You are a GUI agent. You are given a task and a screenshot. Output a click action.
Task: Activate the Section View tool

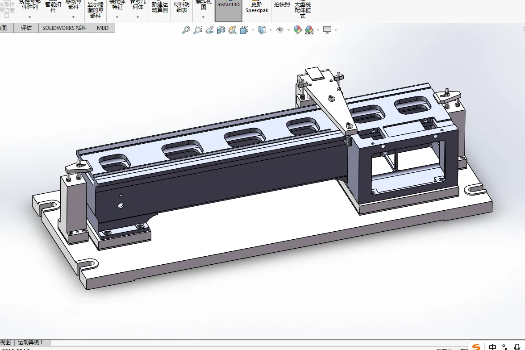click(221, 30)
